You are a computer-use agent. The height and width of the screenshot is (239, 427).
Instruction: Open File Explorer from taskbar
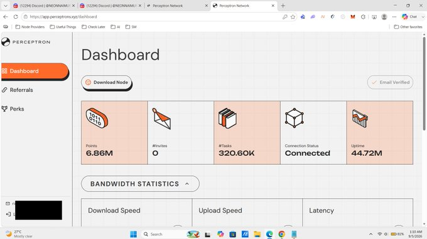click(257, 234)
